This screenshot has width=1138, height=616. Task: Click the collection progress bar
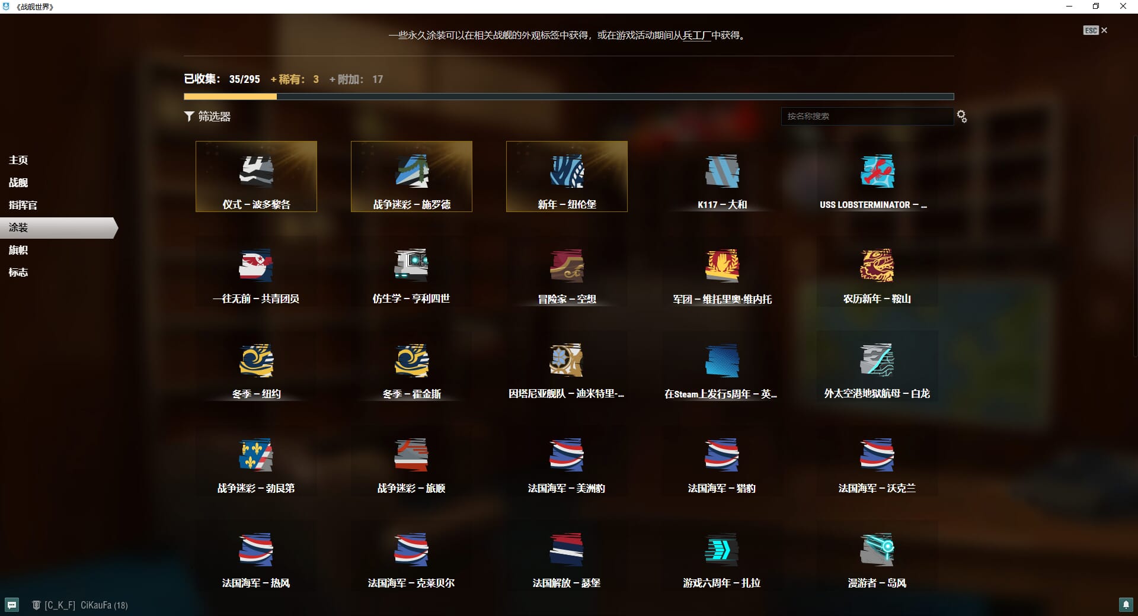coord(568,97)
